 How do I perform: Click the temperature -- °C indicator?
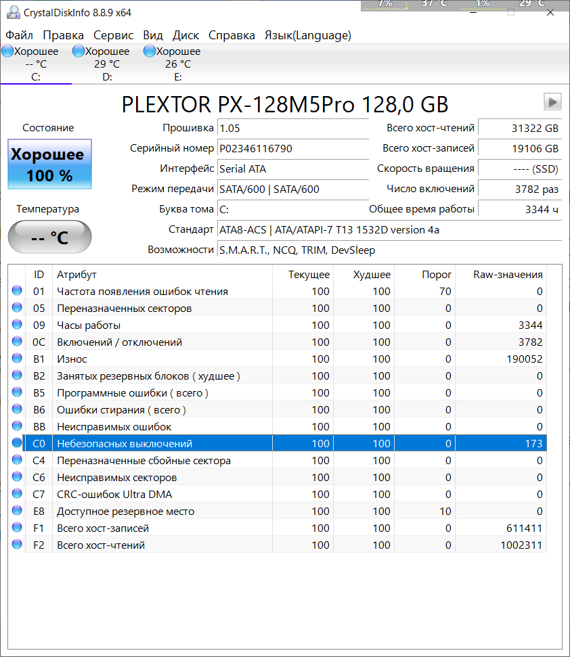[50, 237]
